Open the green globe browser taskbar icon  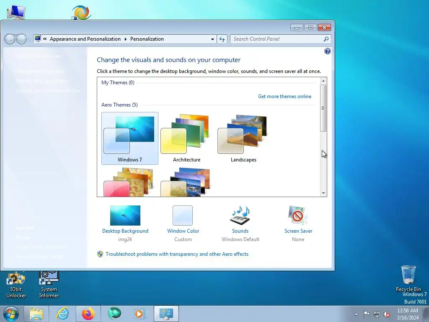(114, 314)
